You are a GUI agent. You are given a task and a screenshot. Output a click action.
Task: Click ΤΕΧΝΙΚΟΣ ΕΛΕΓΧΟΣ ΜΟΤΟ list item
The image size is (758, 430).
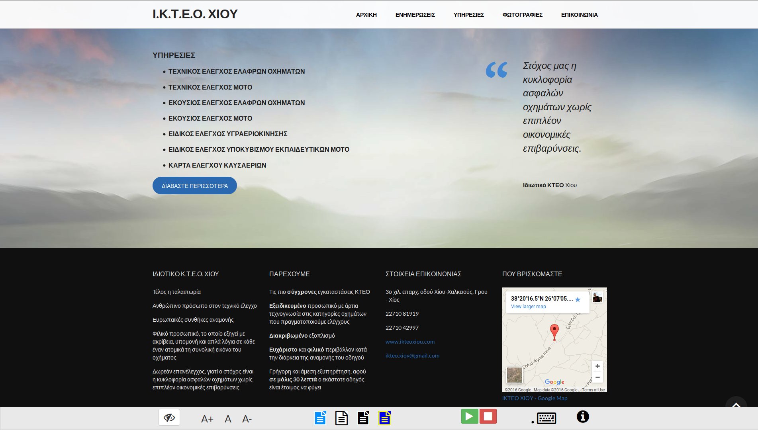[x=210, y=87]
